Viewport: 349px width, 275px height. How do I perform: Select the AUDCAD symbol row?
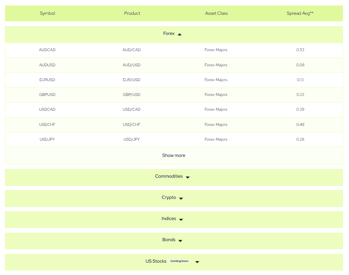pyautogui.click(x=47, y=50)
